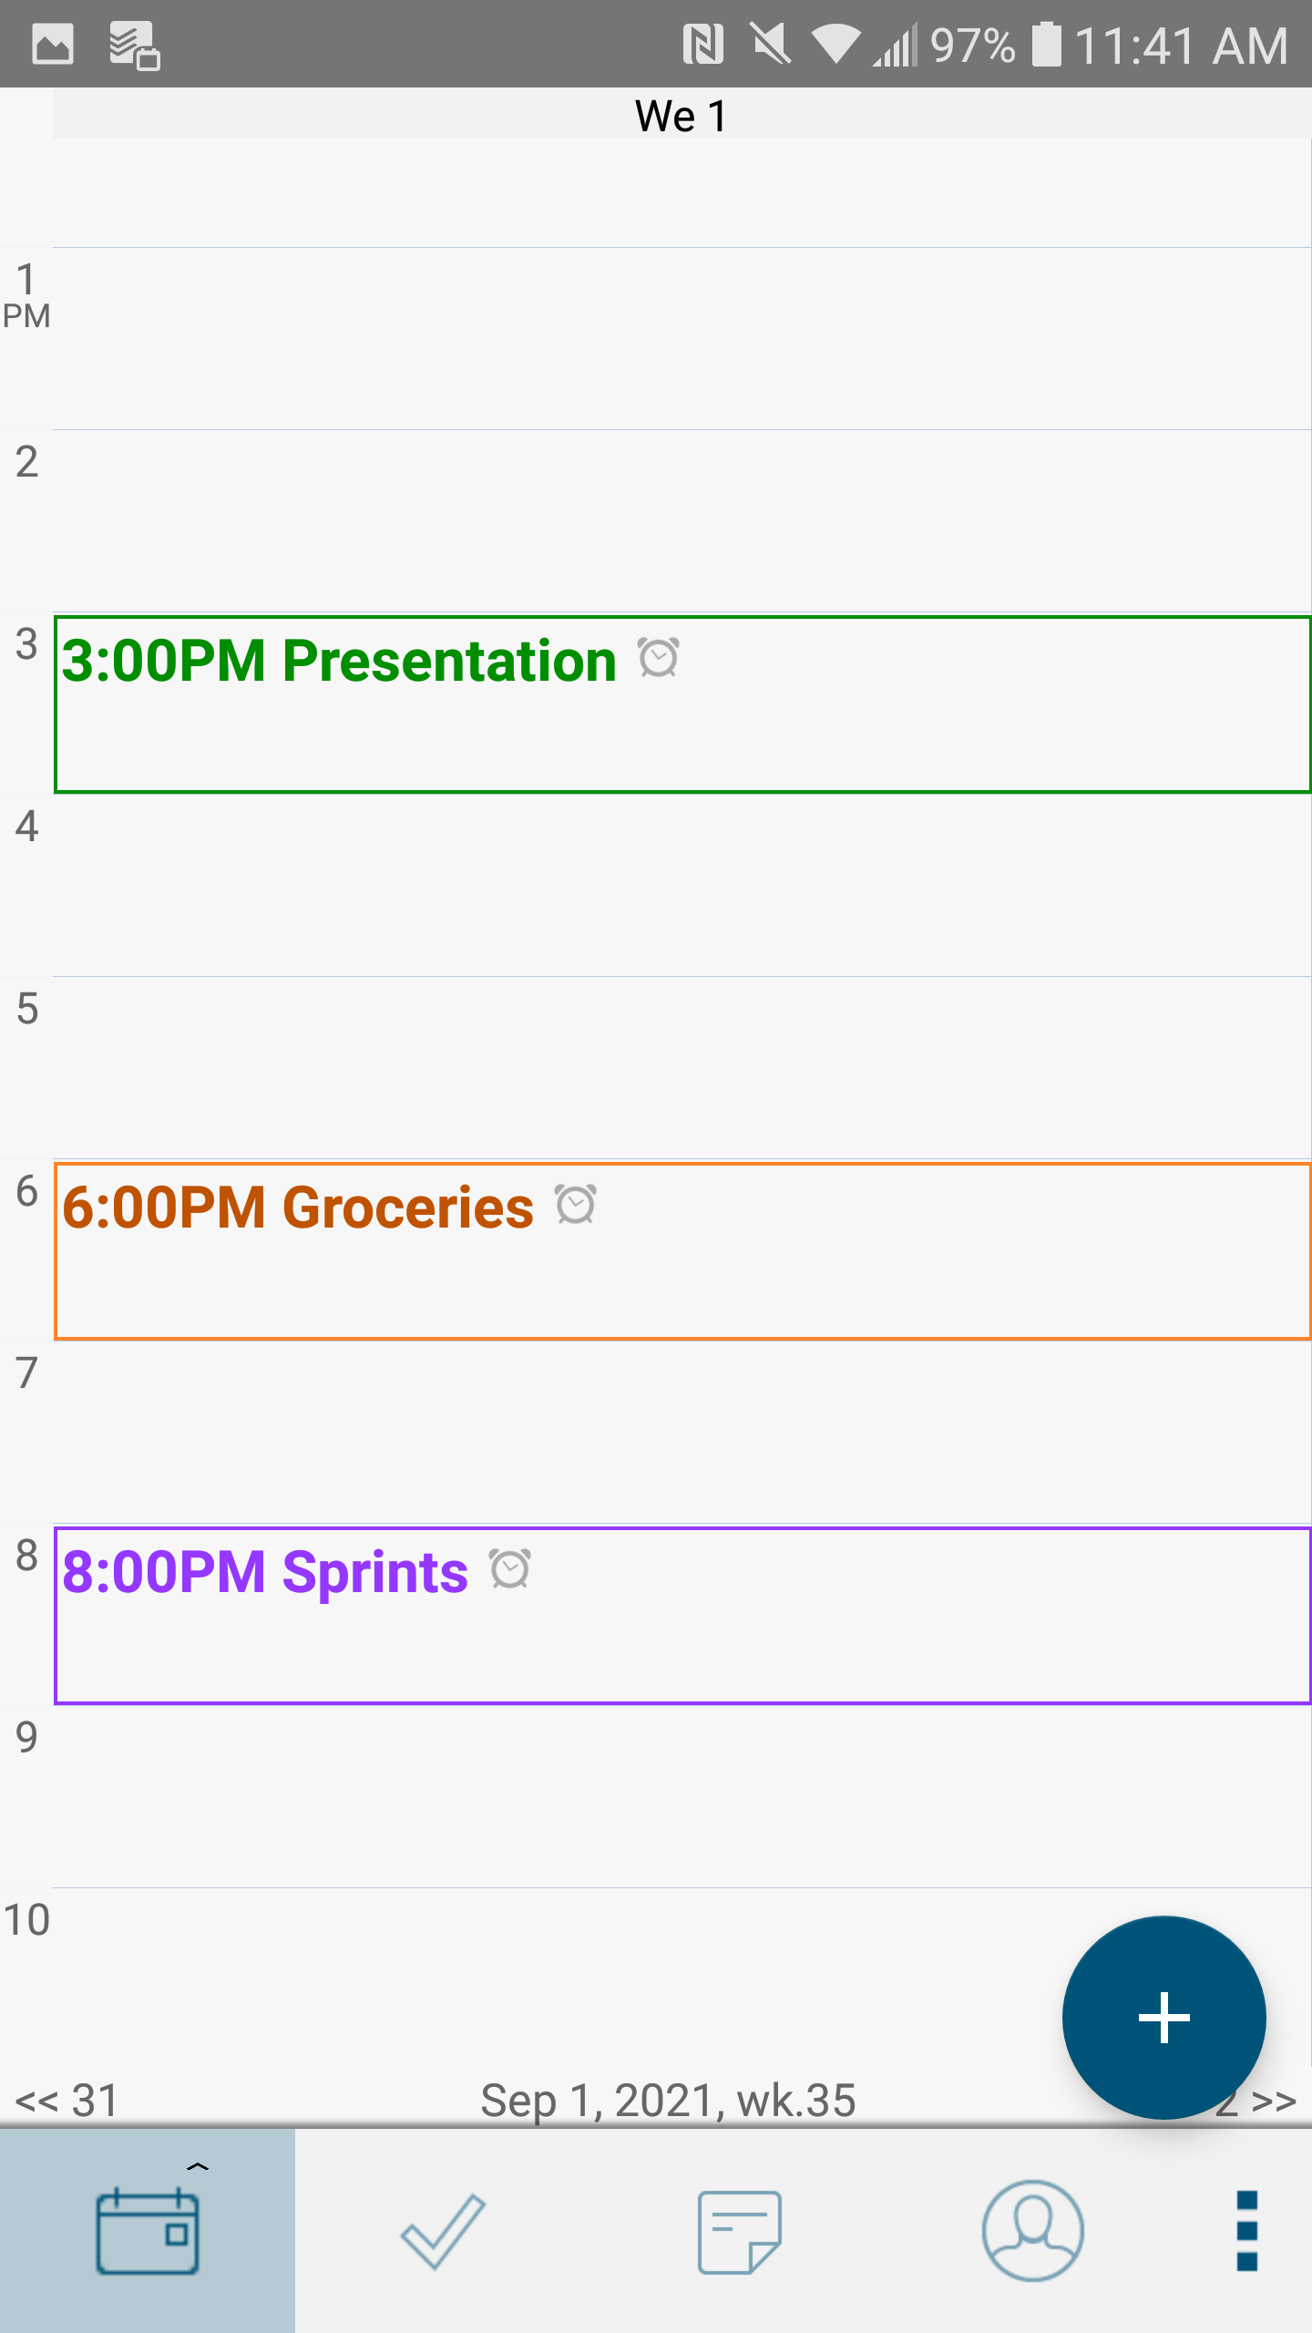Tap alarm icon on Presentation event
This screenshot has width=1312, height=2333.
[x=658, y=658]
